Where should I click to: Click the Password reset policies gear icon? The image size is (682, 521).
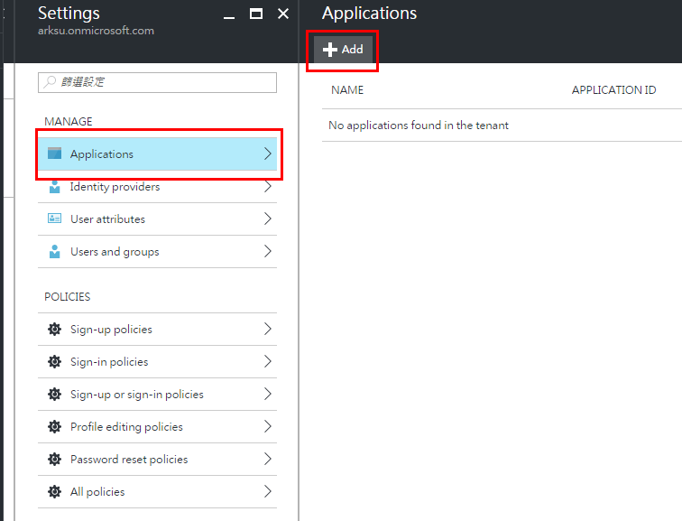[x=54, y=460]
